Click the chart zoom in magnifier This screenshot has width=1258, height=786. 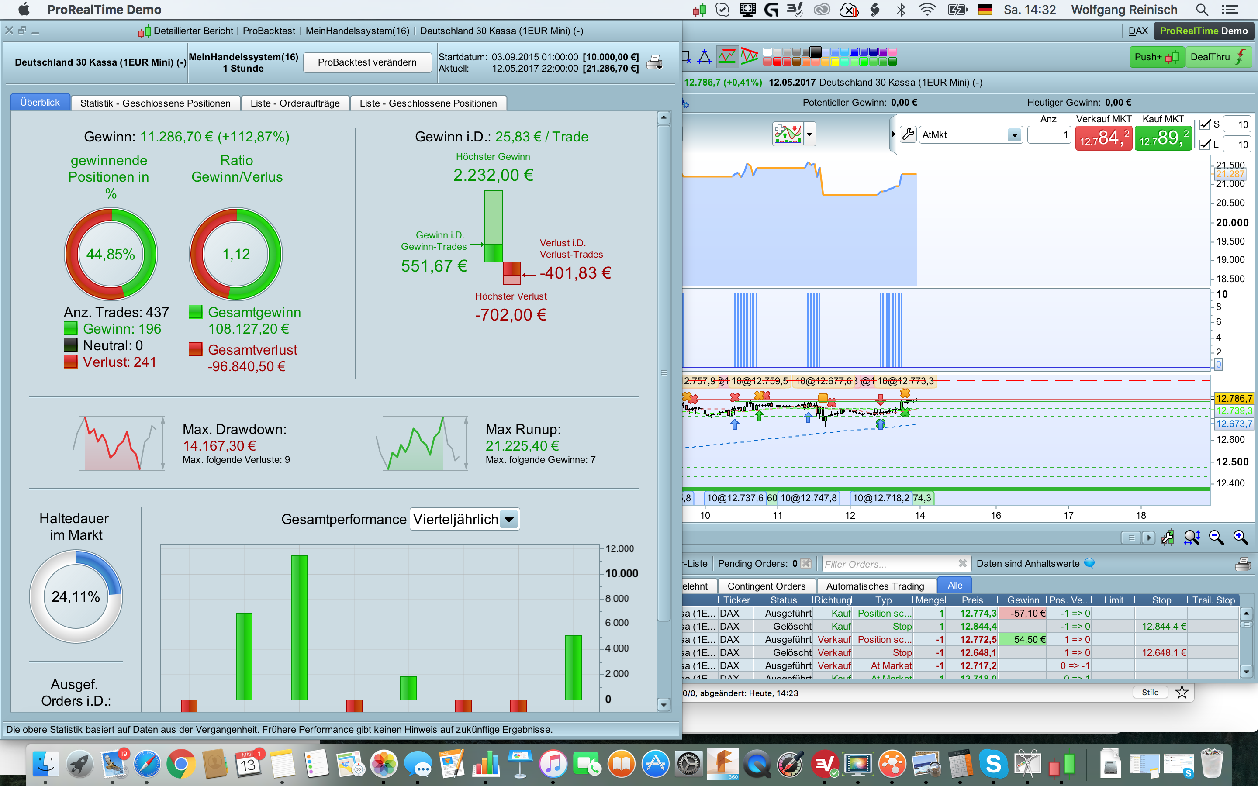click(x=1241, y=538)
